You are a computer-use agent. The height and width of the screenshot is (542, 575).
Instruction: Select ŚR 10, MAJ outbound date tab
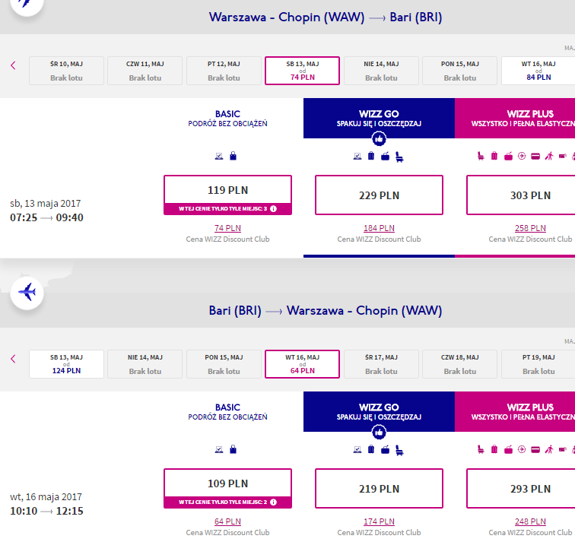[x=66, y=71]
